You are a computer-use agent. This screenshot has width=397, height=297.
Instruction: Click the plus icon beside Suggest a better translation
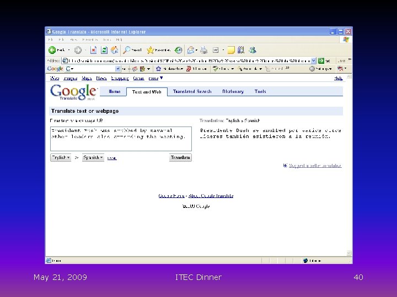click(x=285, y=166)
